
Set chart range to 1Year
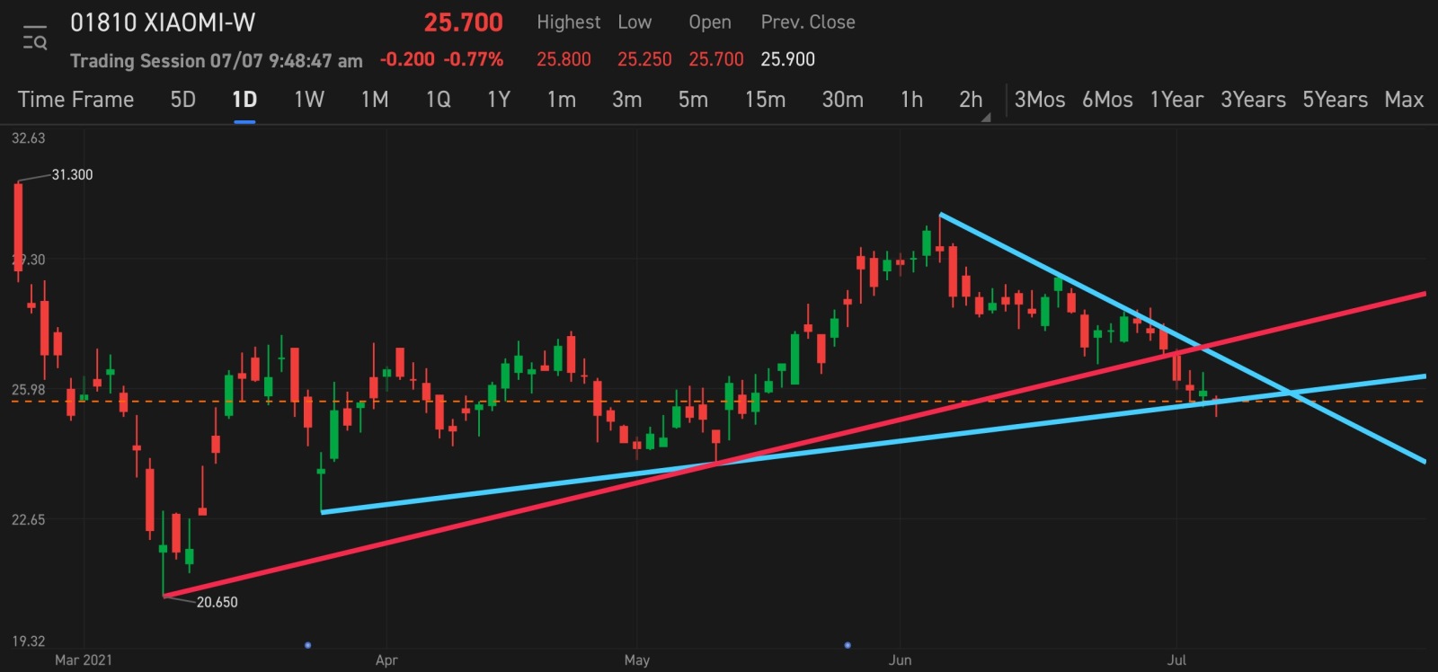[1176, 100]
